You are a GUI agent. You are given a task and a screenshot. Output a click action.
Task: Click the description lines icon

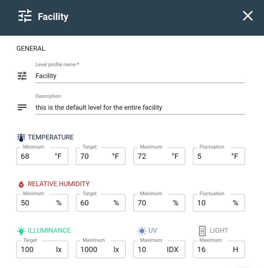[22, 108]
